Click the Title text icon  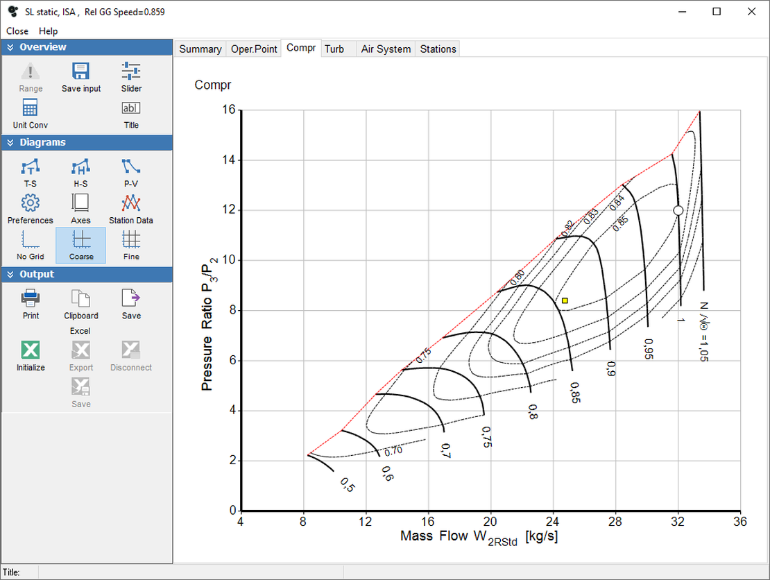click(x=131, y=108)
